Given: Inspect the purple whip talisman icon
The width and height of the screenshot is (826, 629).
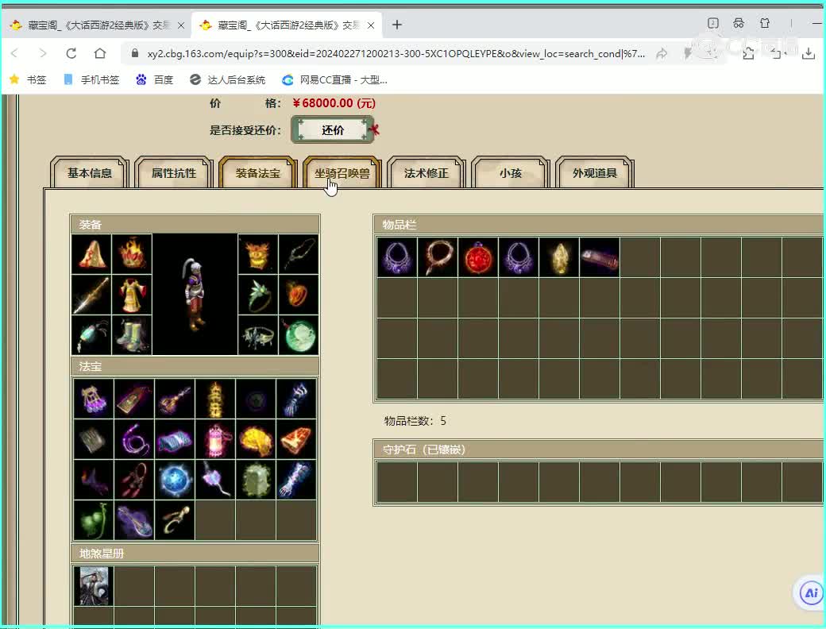Looking at the screenshot, I should click(x=134, y=439).
